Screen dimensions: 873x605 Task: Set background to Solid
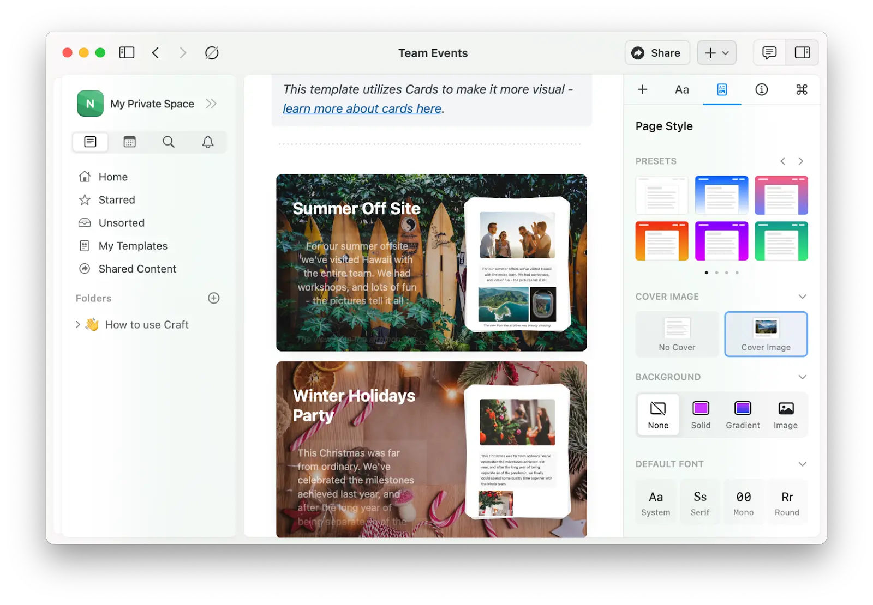[x=701, y=415]
